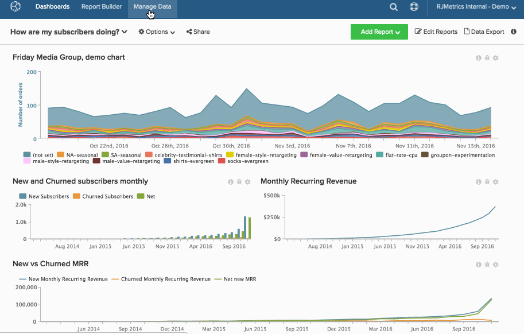524x334 pixels.
Task: Click the search magnifier icon
Action: [393, 7]
